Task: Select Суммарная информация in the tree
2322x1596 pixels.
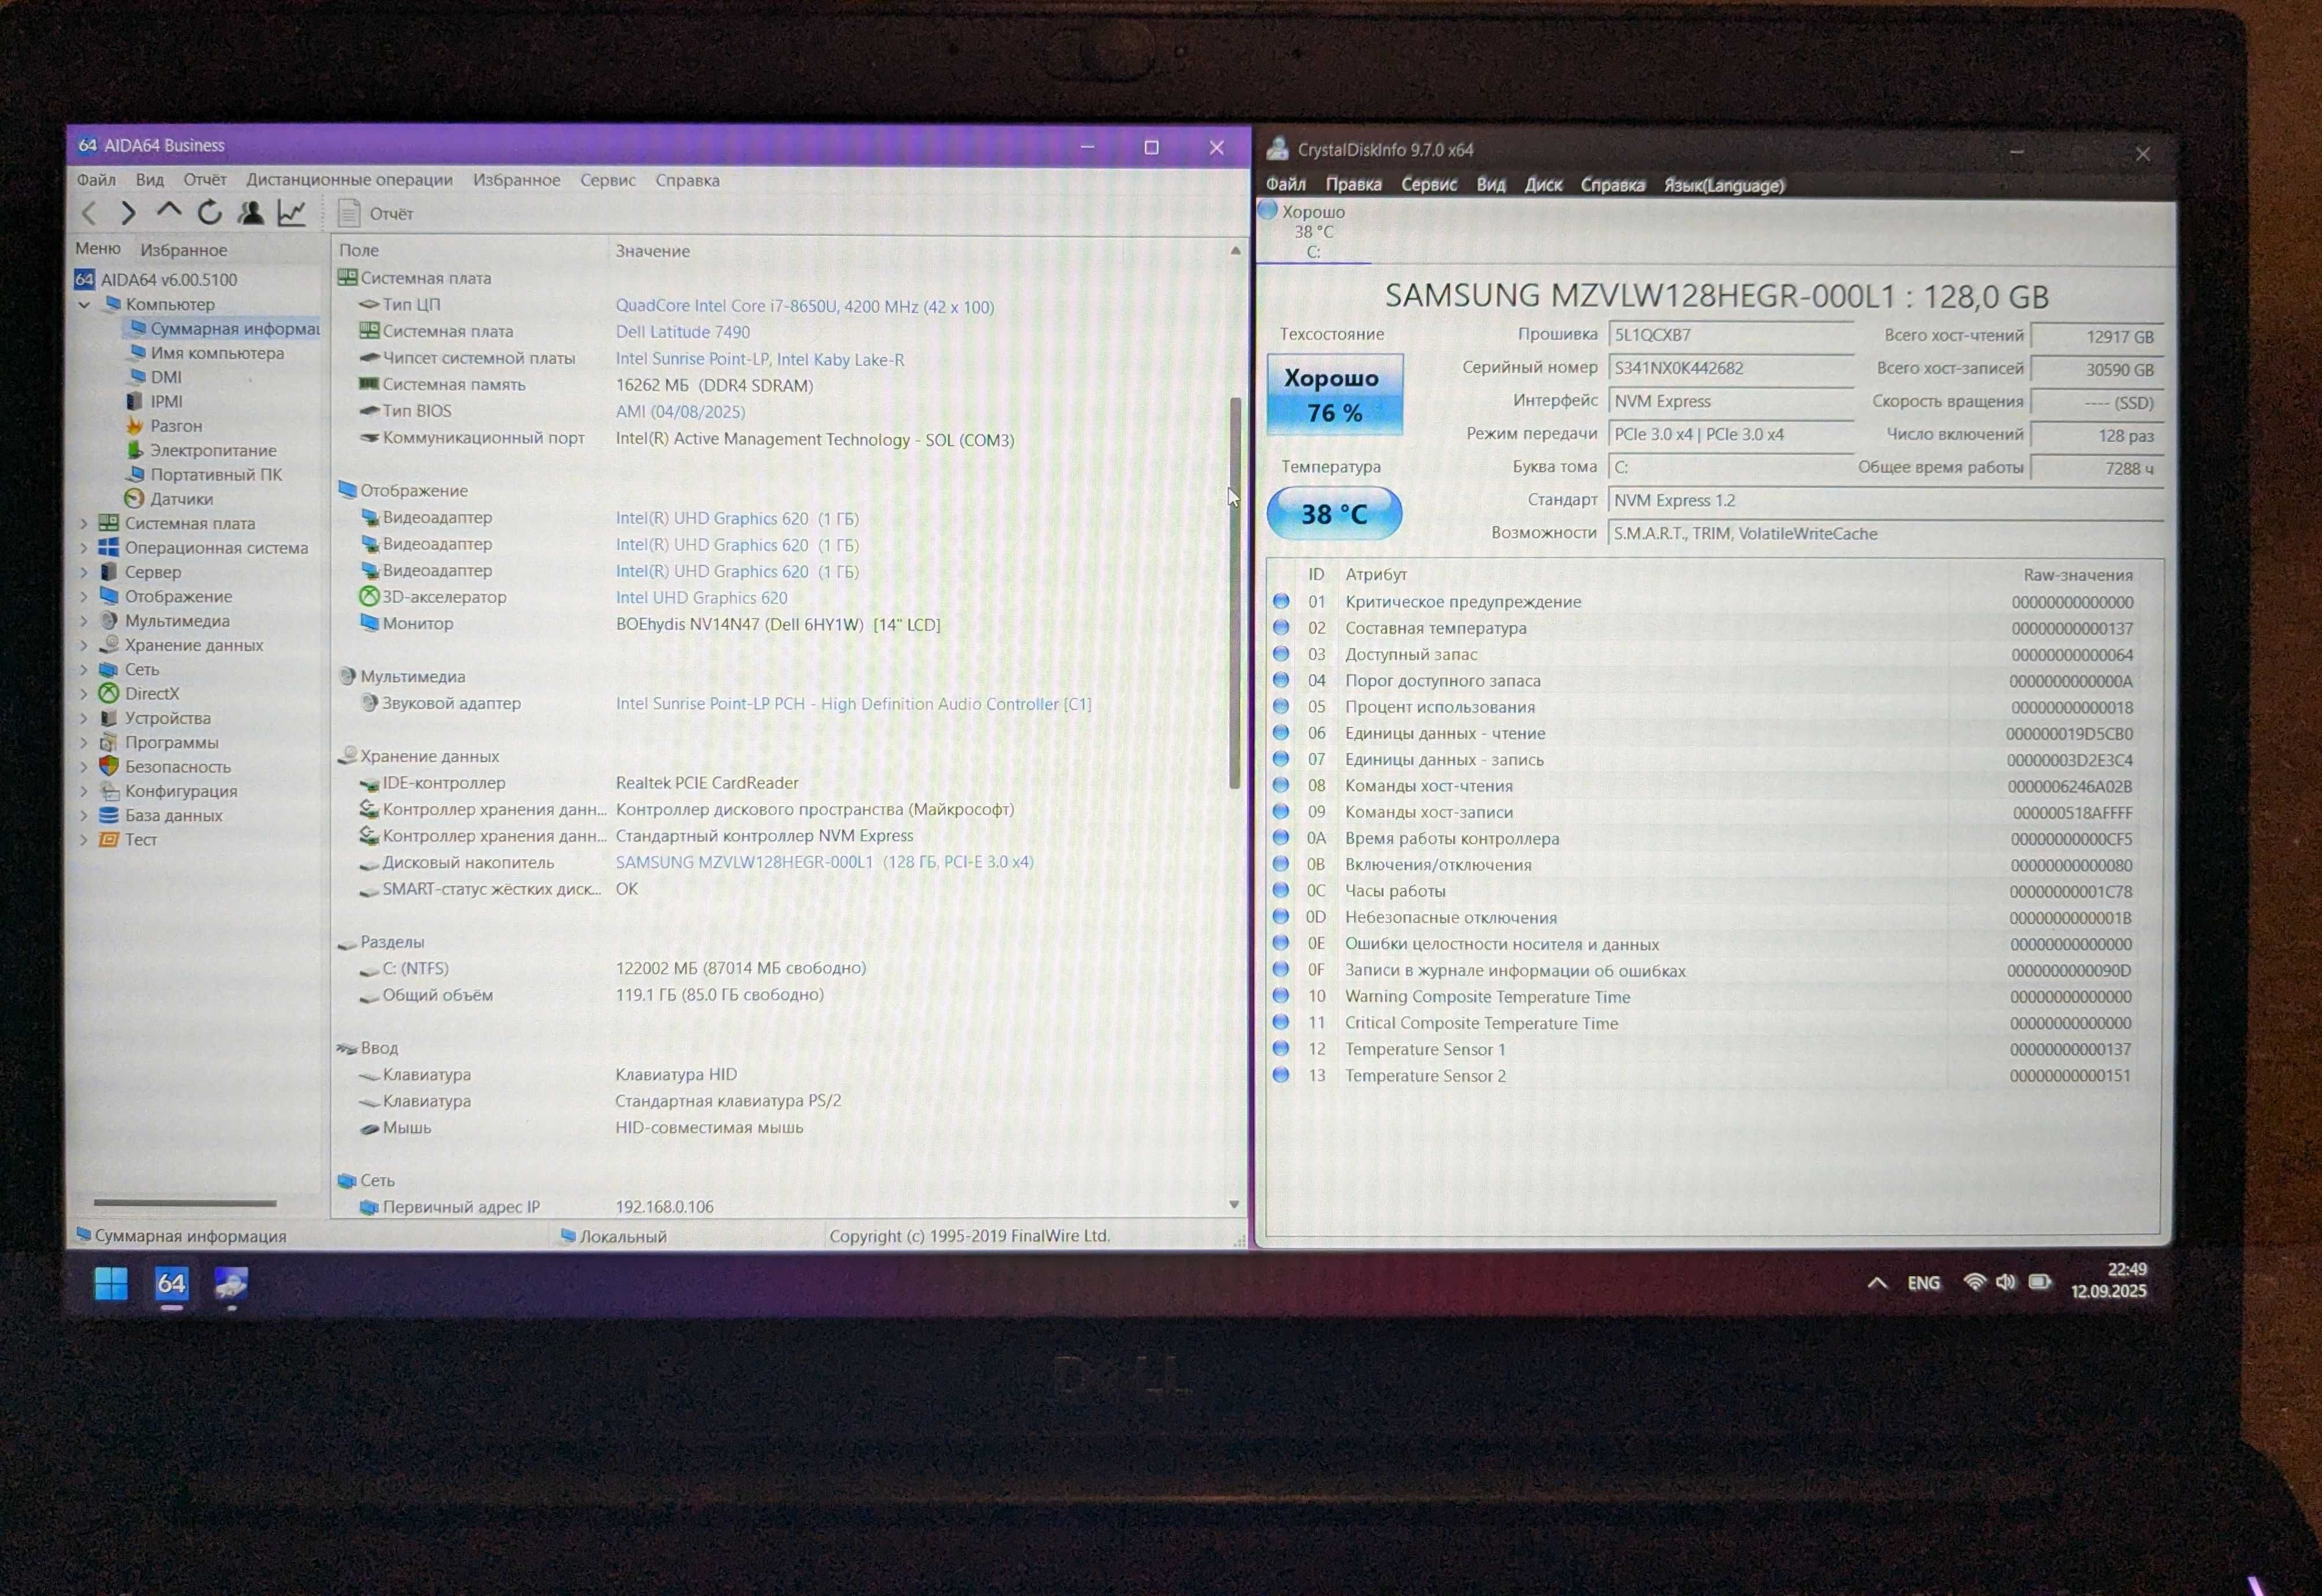Action: tap(234, 329)
